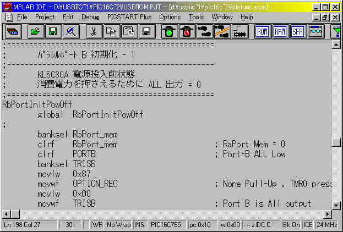343x232 pixels.
Task: Expand the Window menu
Action: coord(222,17)
